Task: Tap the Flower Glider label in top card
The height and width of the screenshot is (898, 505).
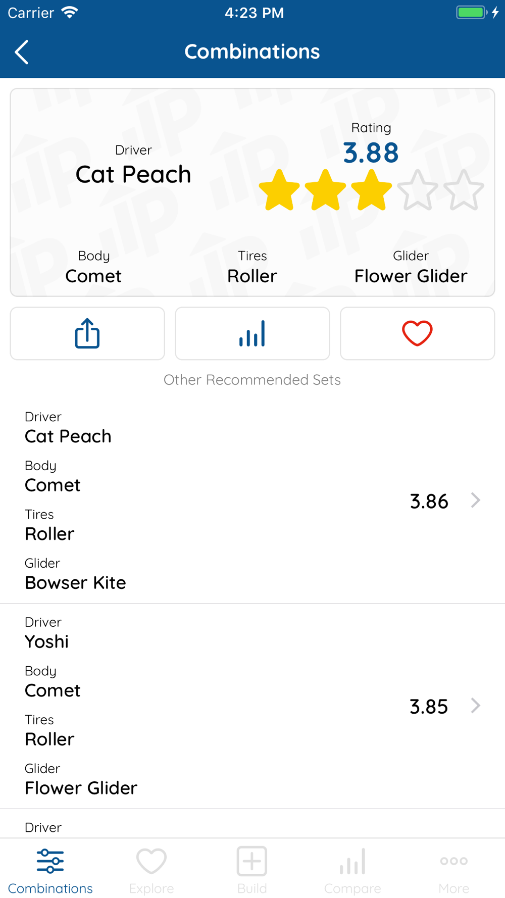Action: [x=411, y=276]
